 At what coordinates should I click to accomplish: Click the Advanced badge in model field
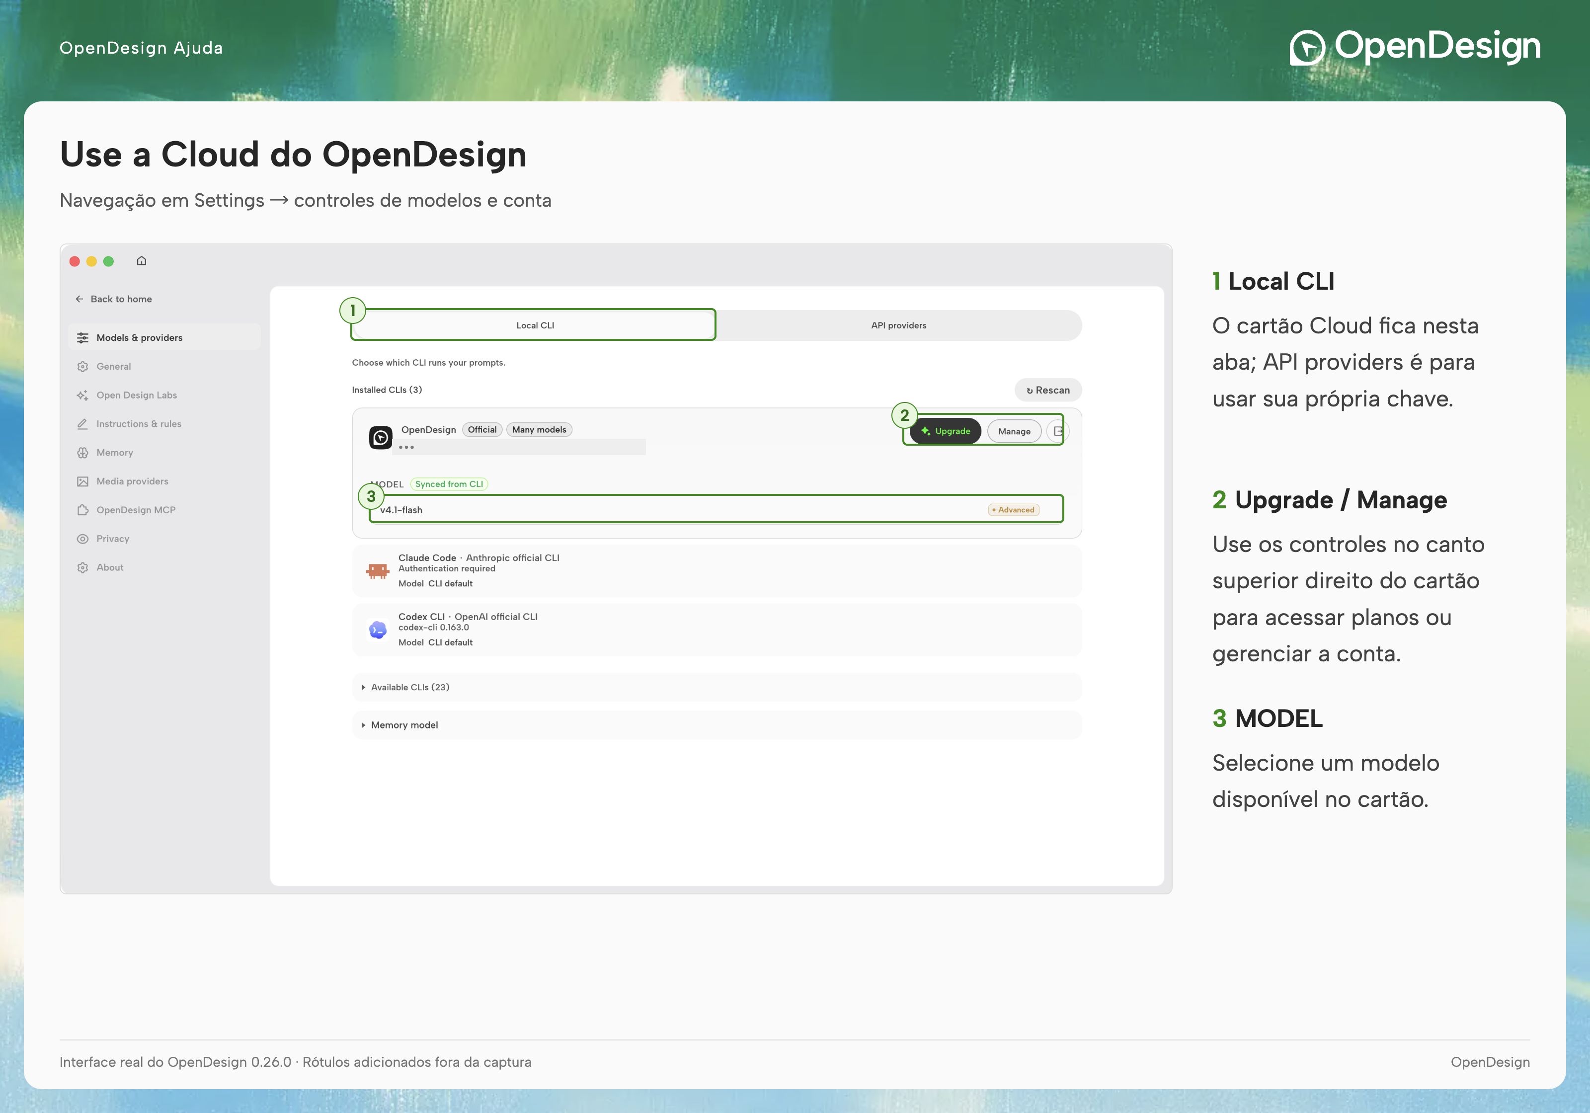(x=1013, y=510)
